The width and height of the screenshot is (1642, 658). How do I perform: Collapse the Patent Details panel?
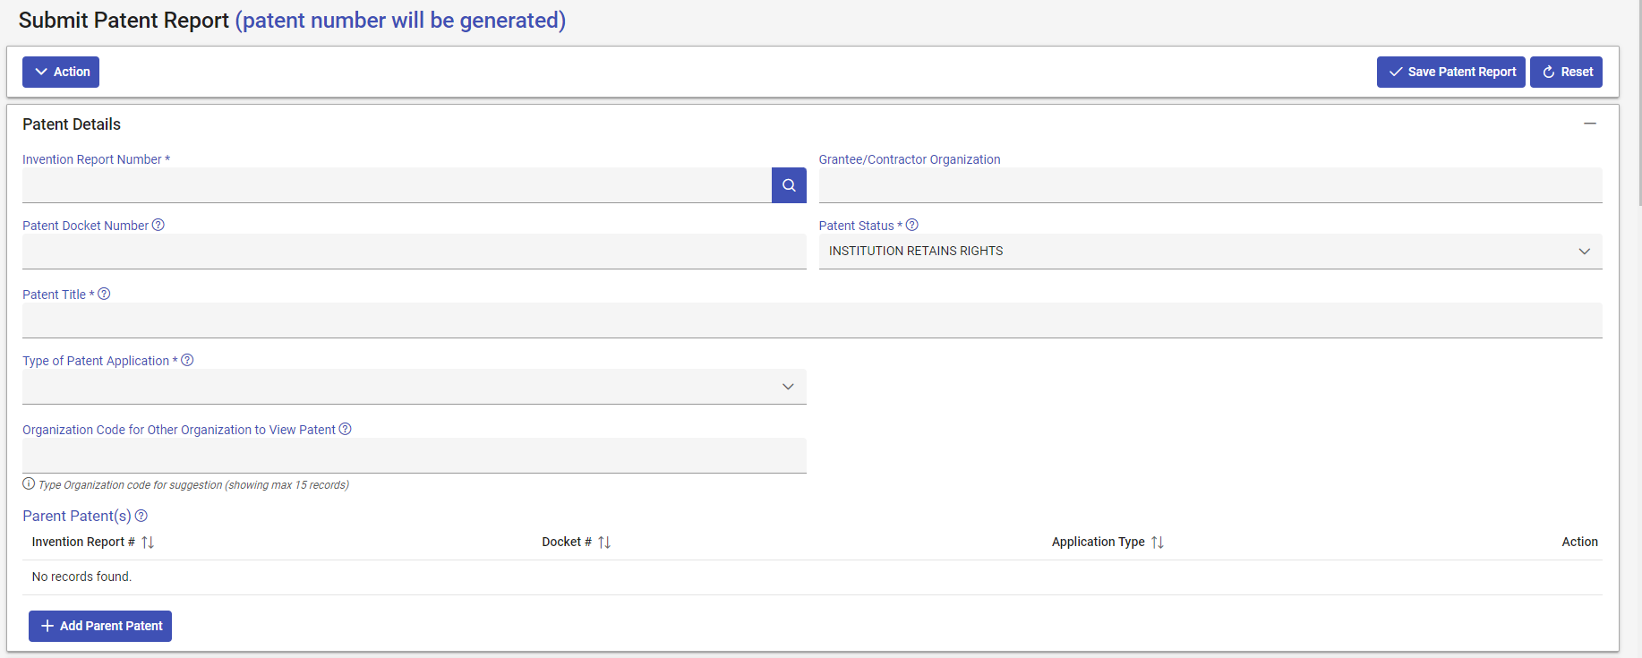click(x=1590, y=124)
